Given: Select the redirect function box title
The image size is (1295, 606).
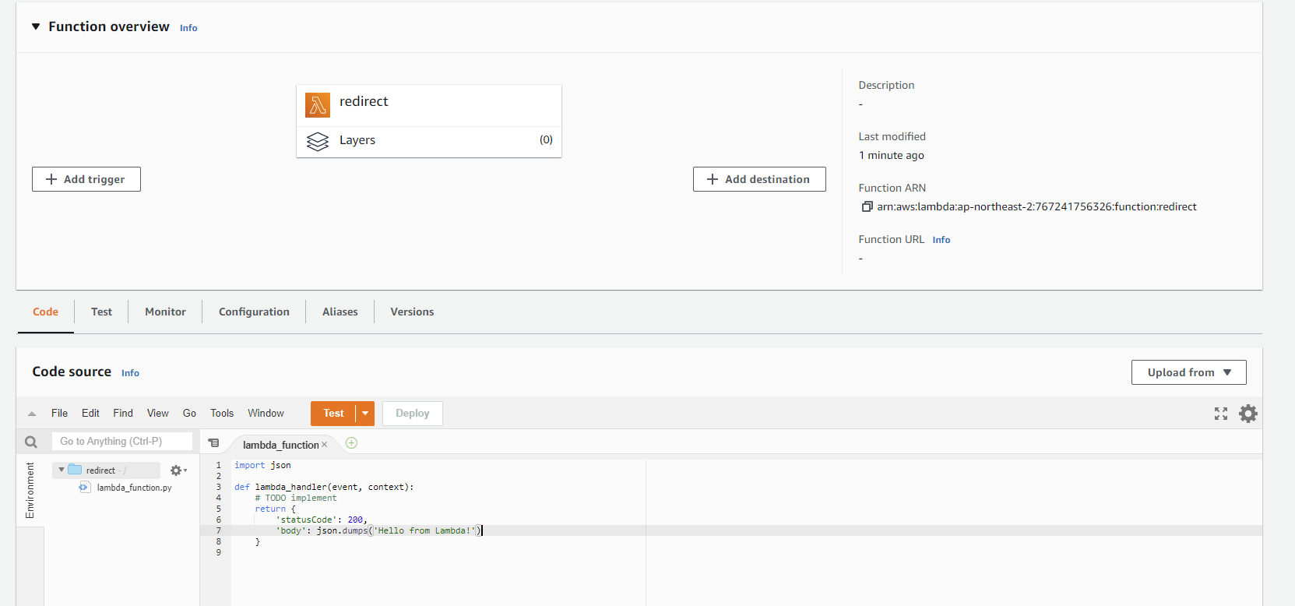Looking at the screenshot, I should click(364, 101).
